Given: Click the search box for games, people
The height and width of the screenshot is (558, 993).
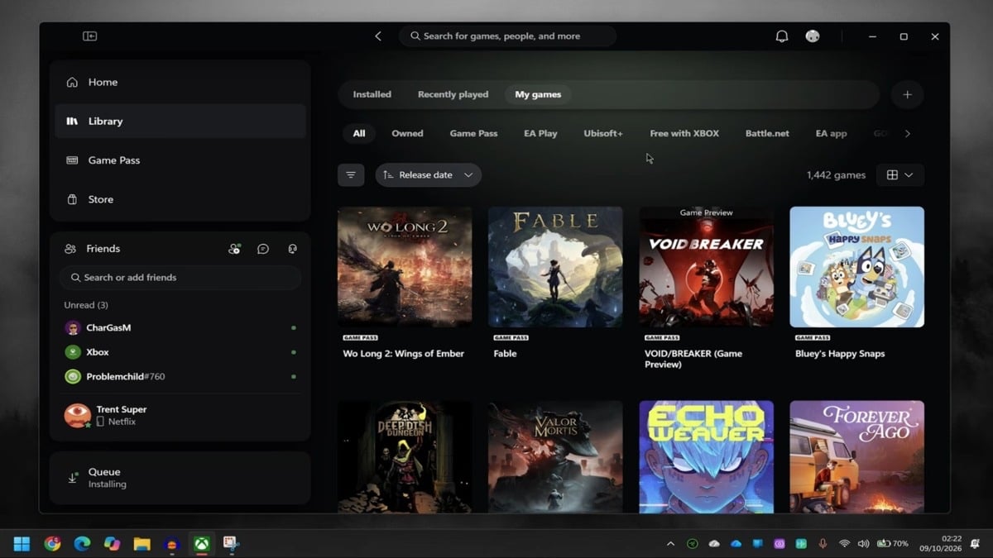Looking at the screenshot, I should click(508, 36).
